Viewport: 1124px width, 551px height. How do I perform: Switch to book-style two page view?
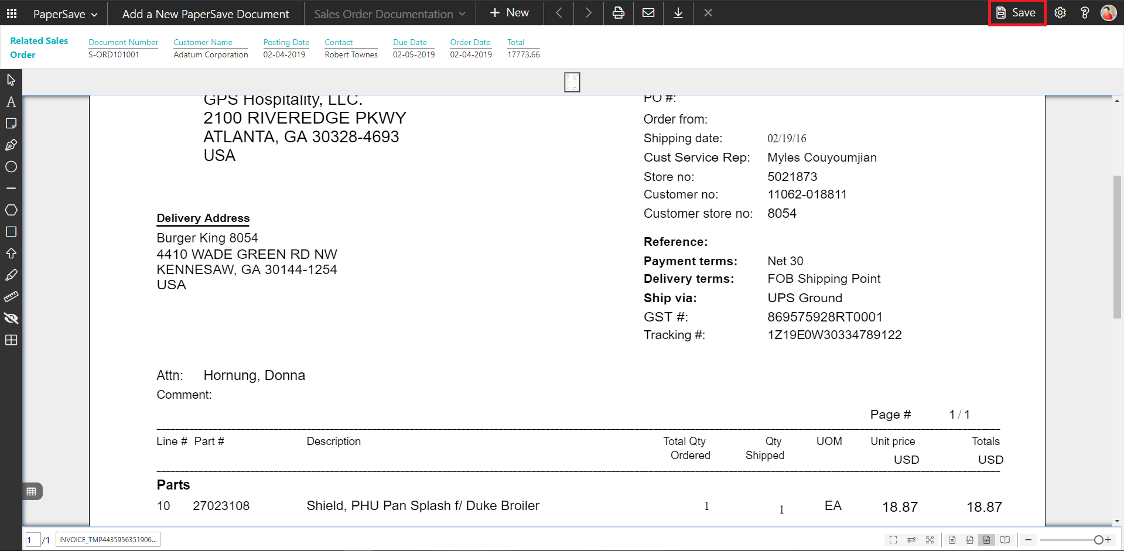[1005, 540]
